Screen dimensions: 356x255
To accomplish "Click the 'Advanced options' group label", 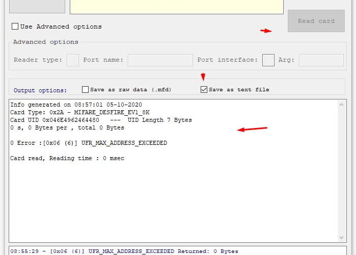I will pos(46,42).
